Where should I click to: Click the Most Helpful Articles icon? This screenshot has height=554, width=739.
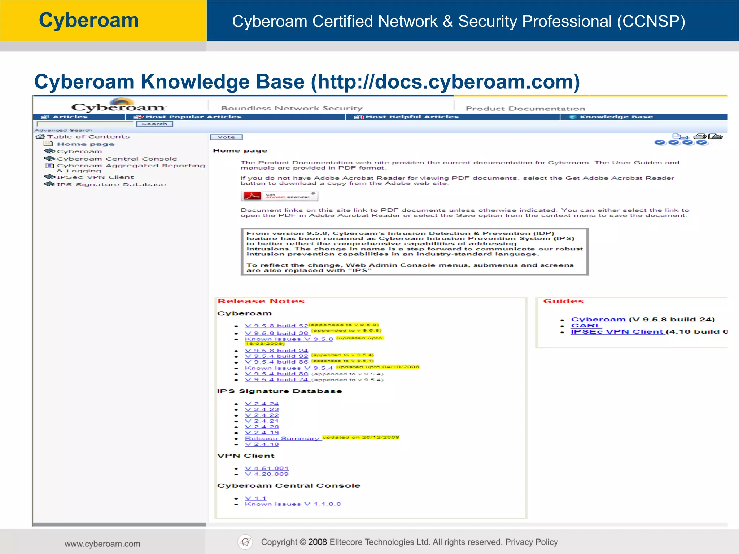tap(359, 117)
